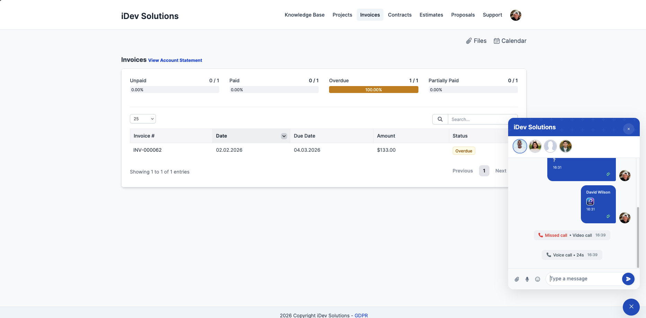Focus the invoices Search field
The height and width of the screenshot is (318, 646).
tap(483, 119)
